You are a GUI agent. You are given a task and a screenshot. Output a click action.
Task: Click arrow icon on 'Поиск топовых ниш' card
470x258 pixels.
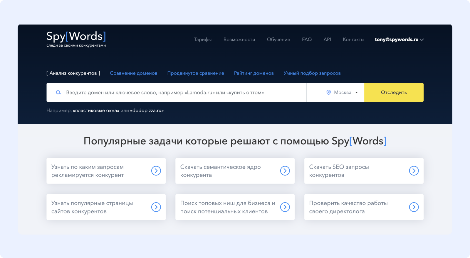[285, 207]
